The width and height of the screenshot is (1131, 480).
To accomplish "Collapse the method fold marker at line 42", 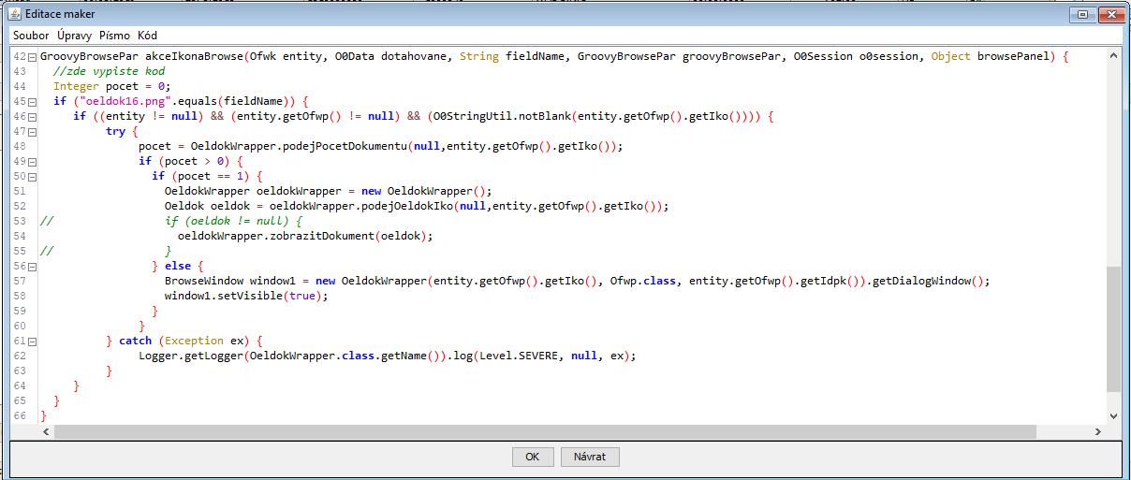I will 32,58.
